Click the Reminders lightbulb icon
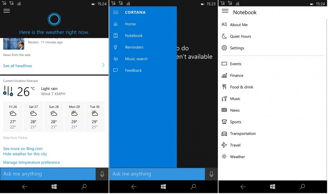Screen dimensions: 328x194 [115, 47]
